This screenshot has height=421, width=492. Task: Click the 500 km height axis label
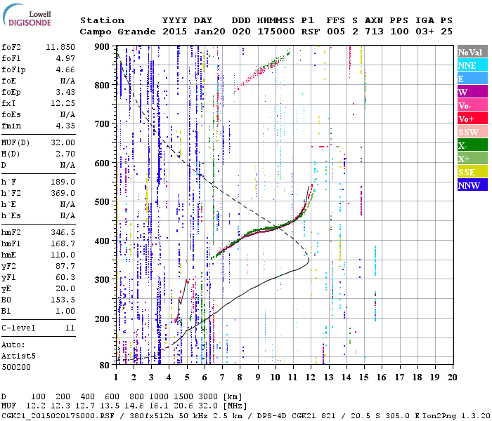click(102, 202)
